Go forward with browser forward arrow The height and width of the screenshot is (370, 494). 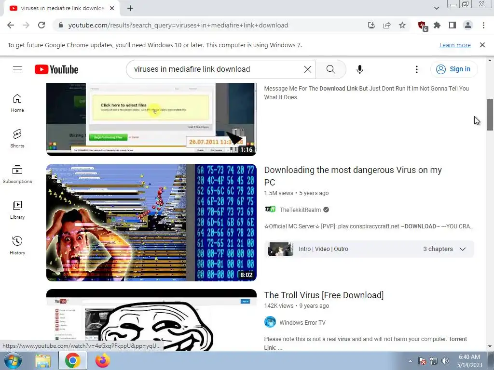click(26, 25)
